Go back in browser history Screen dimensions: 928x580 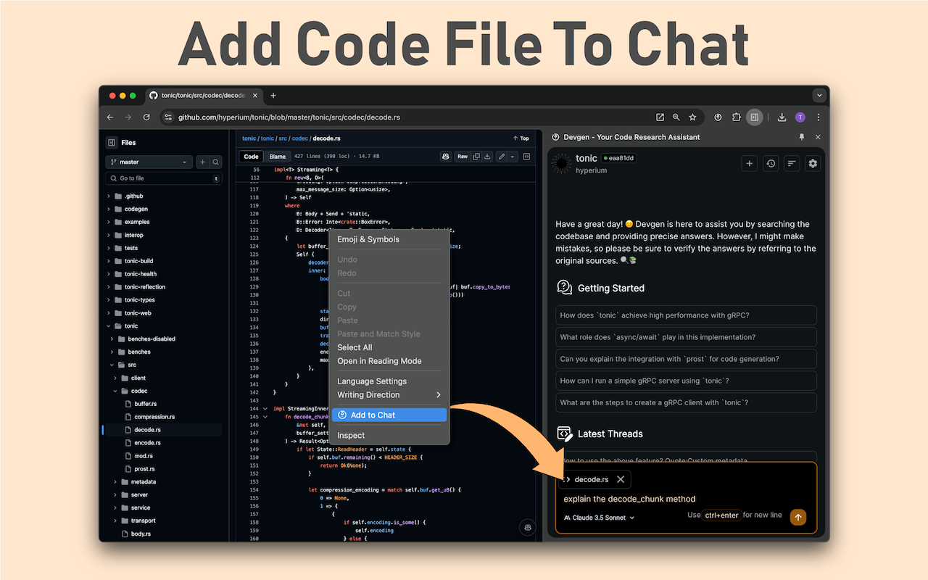pyautogui.click(x=110, y=117)
